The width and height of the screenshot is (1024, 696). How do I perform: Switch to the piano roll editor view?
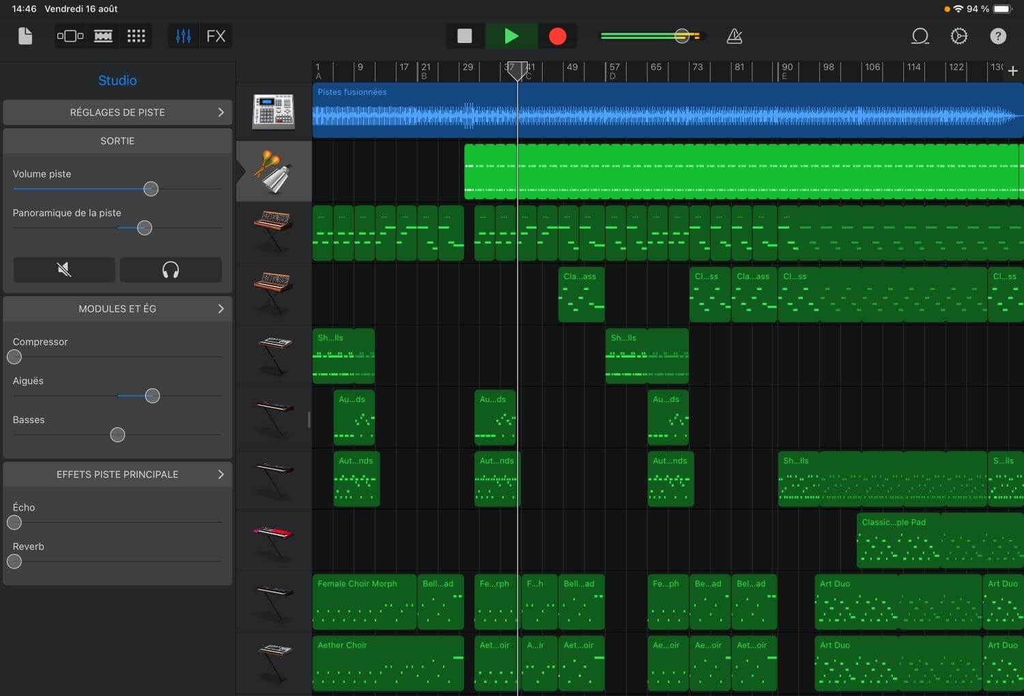(103, 35)
